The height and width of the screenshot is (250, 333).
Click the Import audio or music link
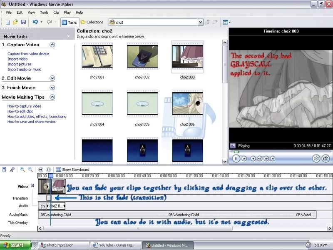pos(24,70)
